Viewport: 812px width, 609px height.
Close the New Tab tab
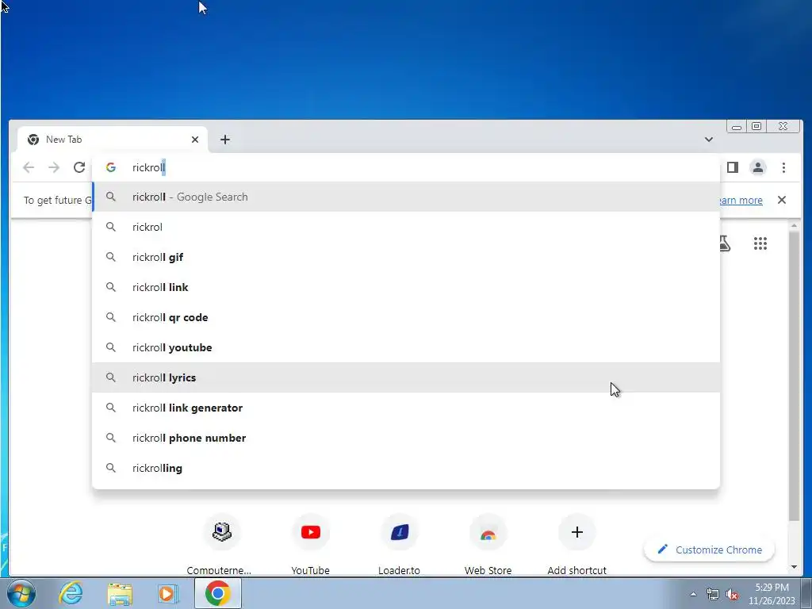pos(195,140)
